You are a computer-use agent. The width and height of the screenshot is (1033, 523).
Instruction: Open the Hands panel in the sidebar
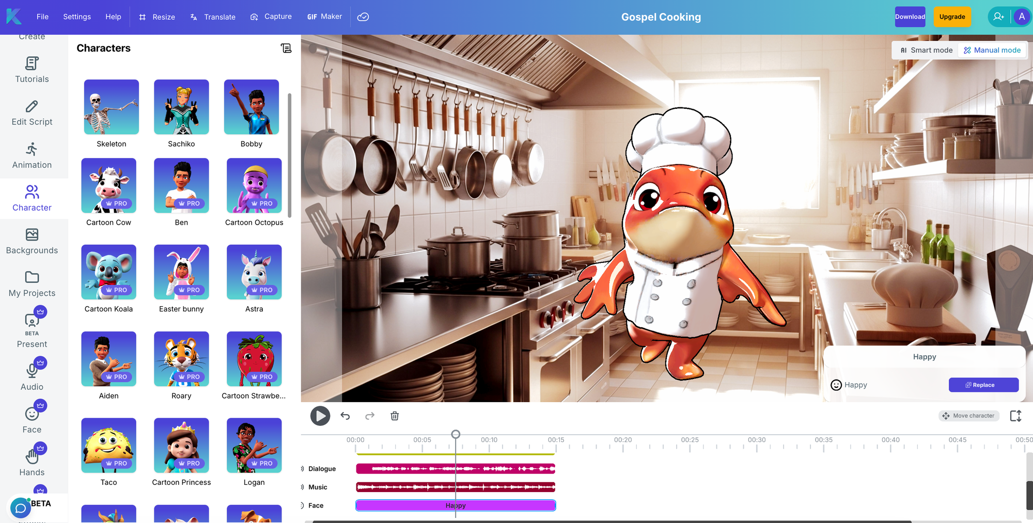[x=32, y=463]
